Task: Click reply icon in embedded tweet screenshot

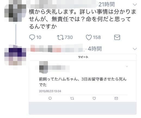Action: [x=50, y=98]
